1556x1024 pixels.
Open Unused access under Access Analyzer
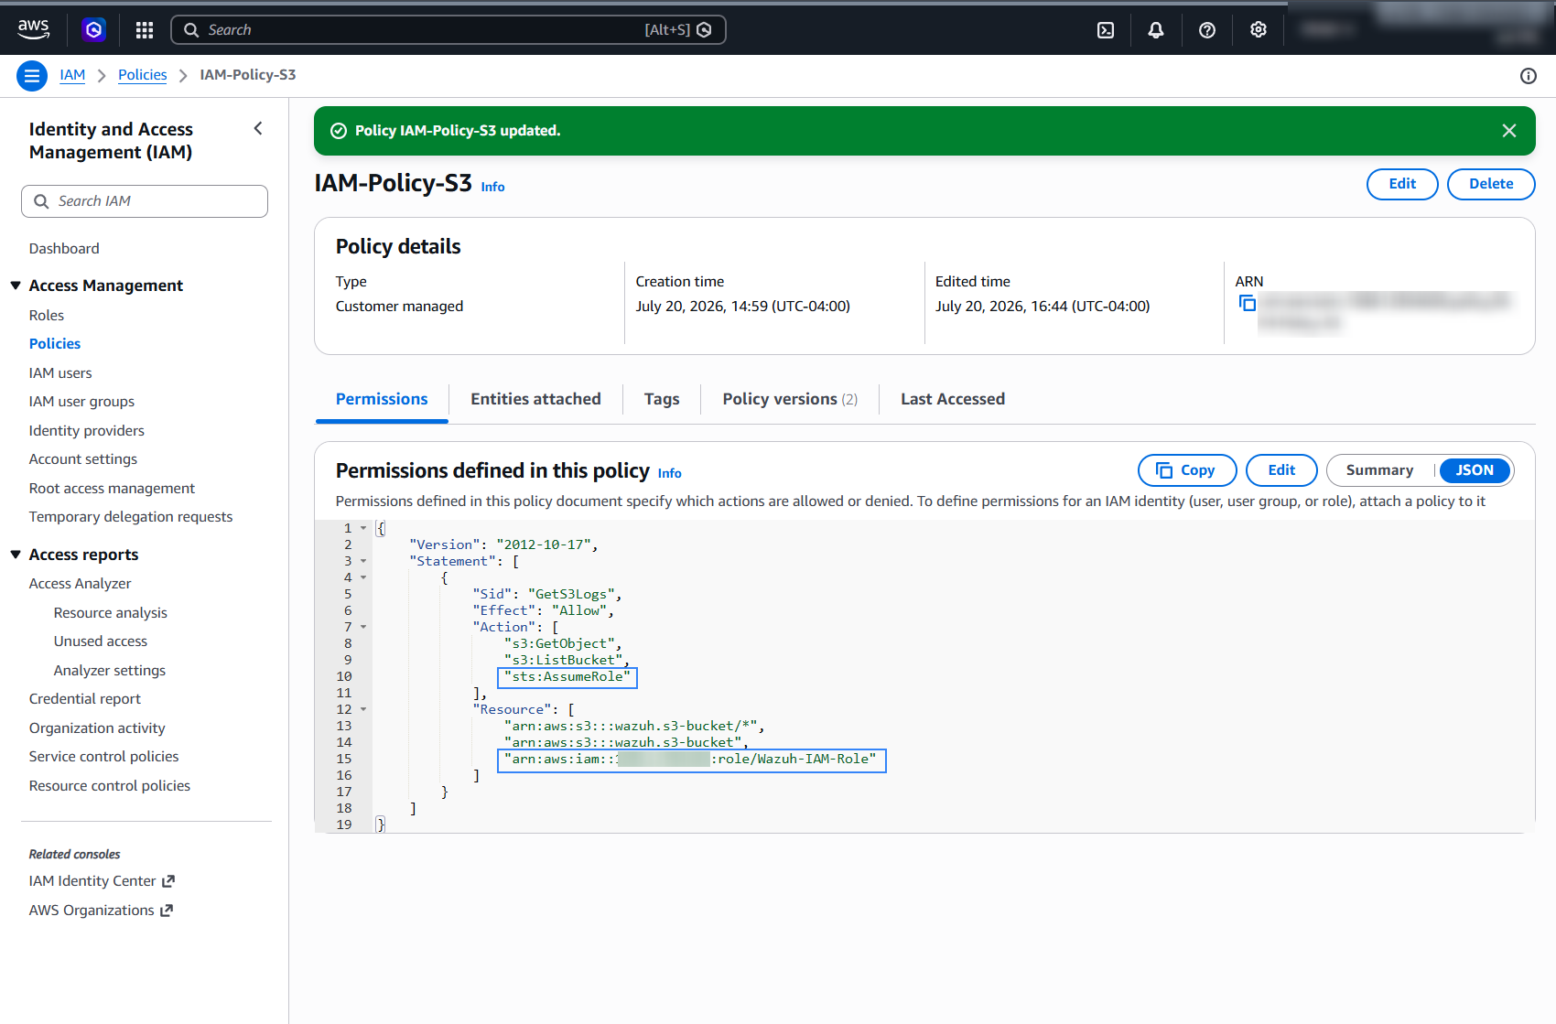[x=101, y=641]
